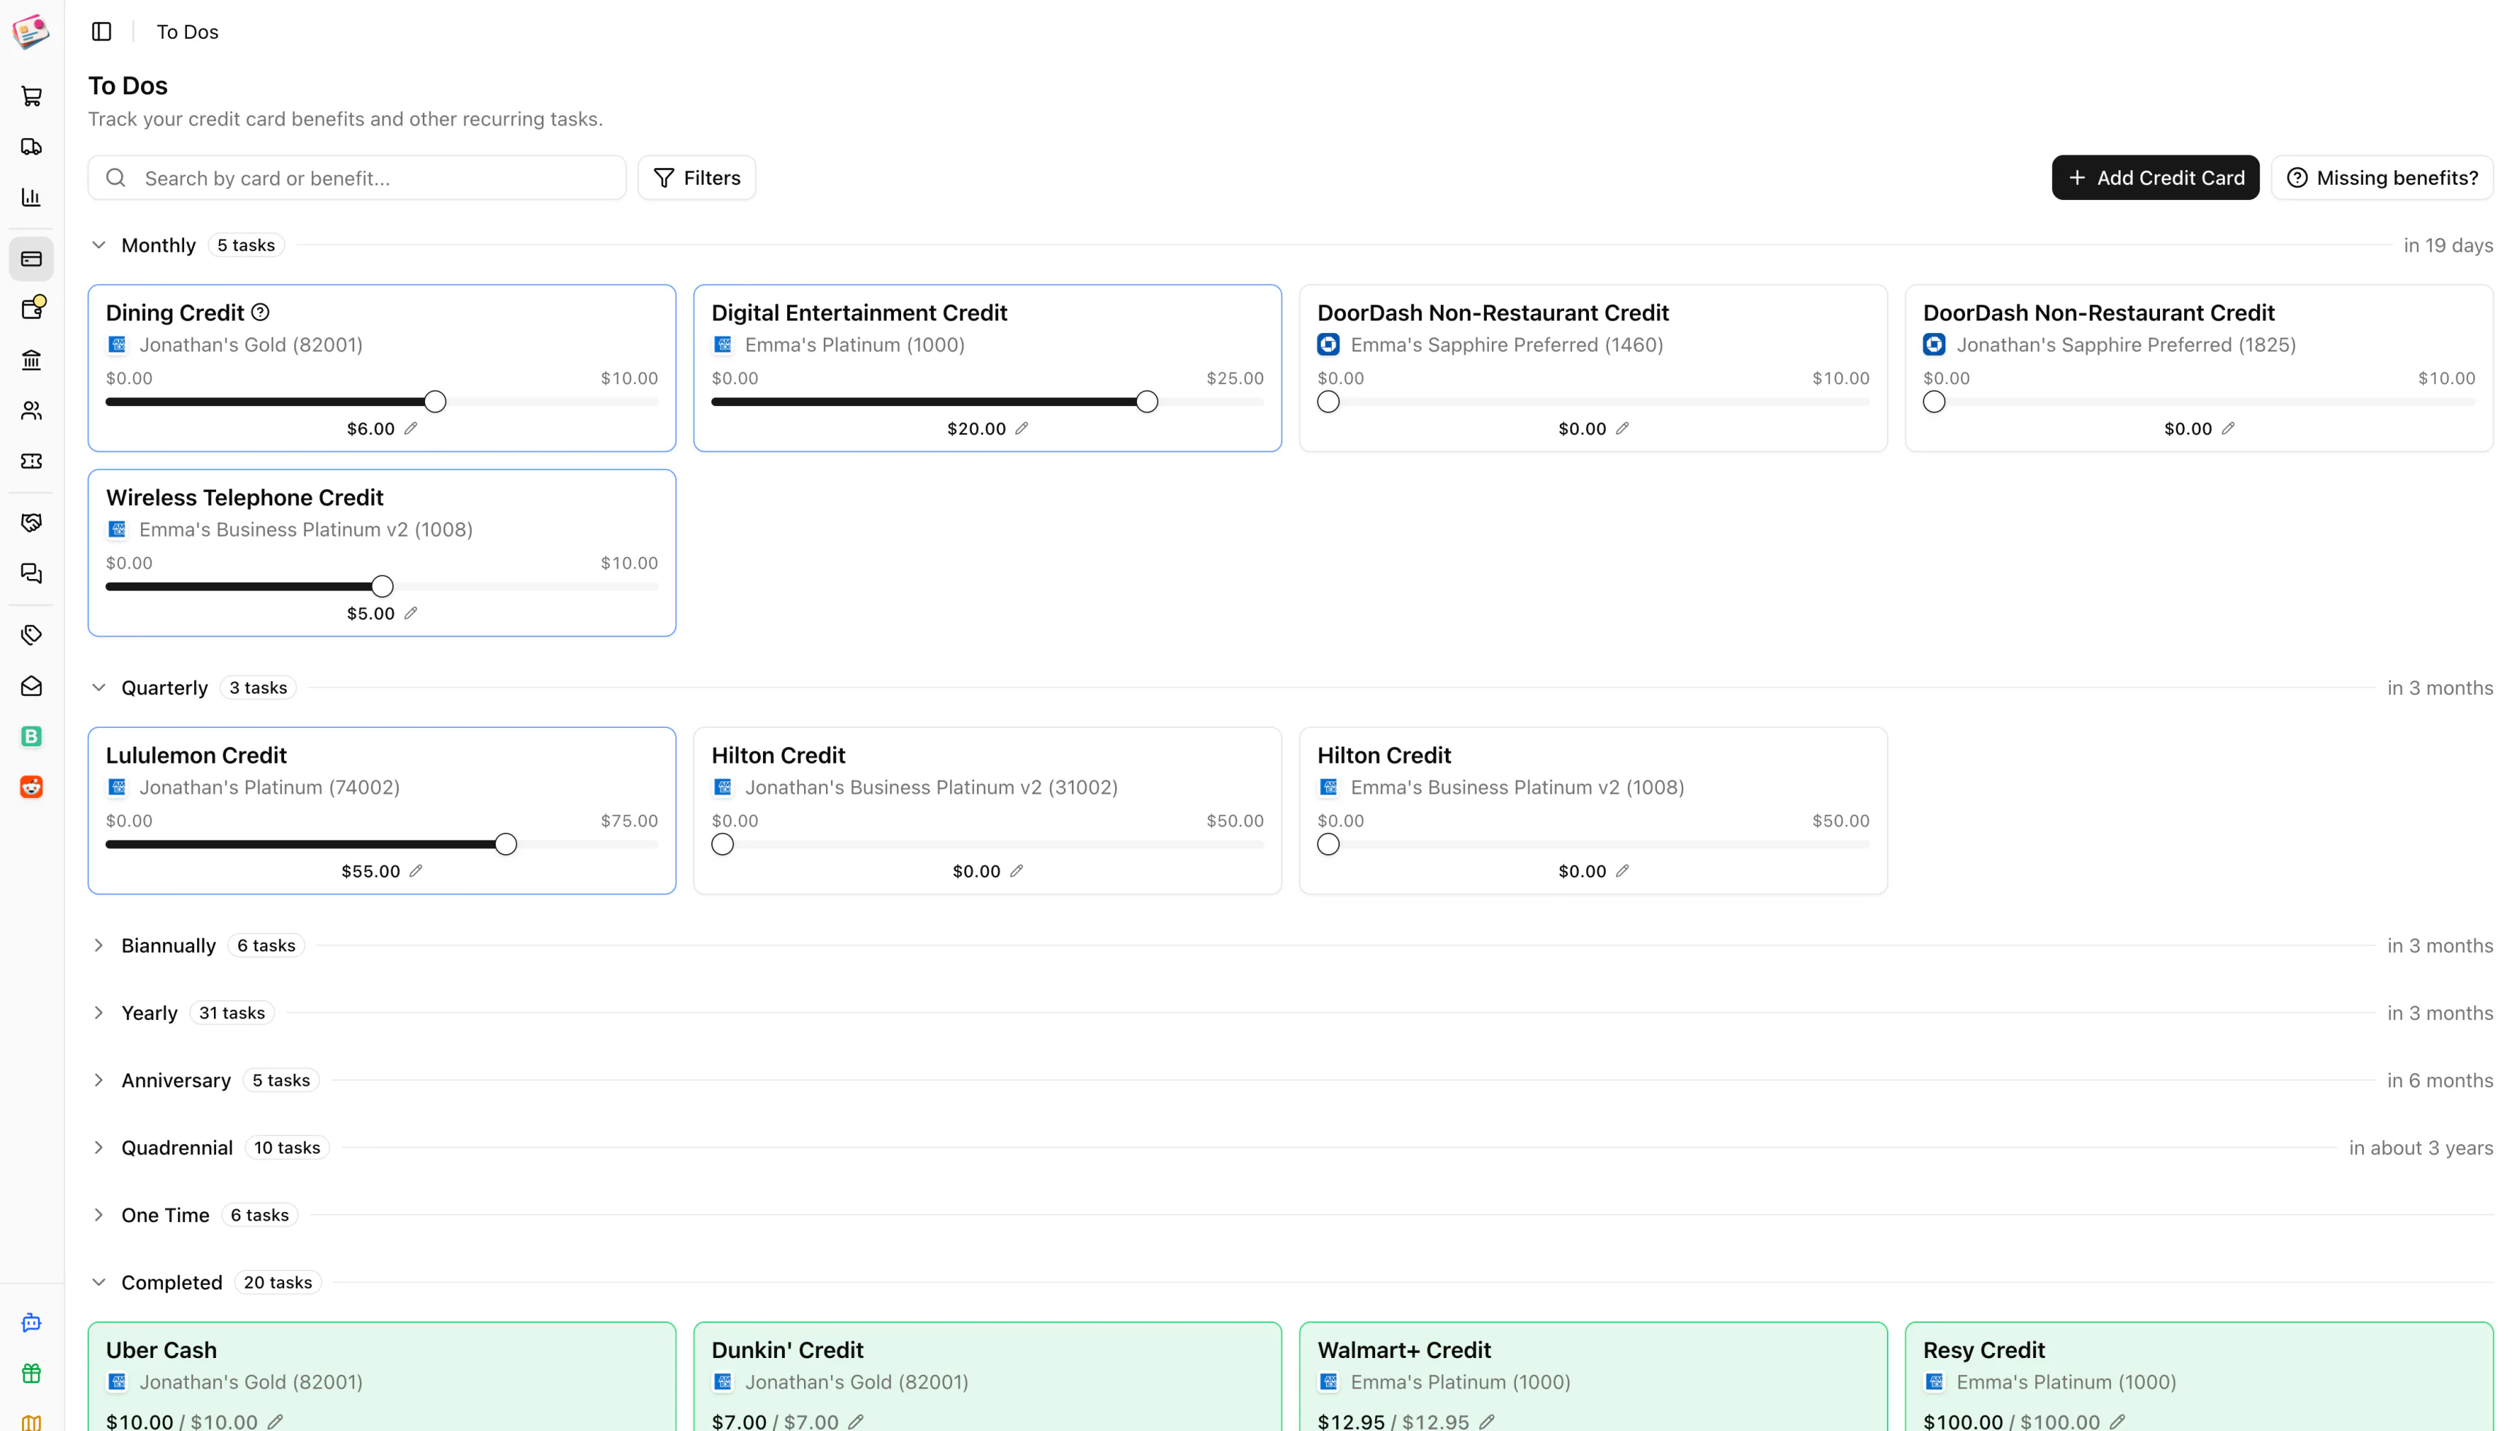Expand the Yearly section
This screenshot has width=2512, height=1431.
coord(99,1013)
